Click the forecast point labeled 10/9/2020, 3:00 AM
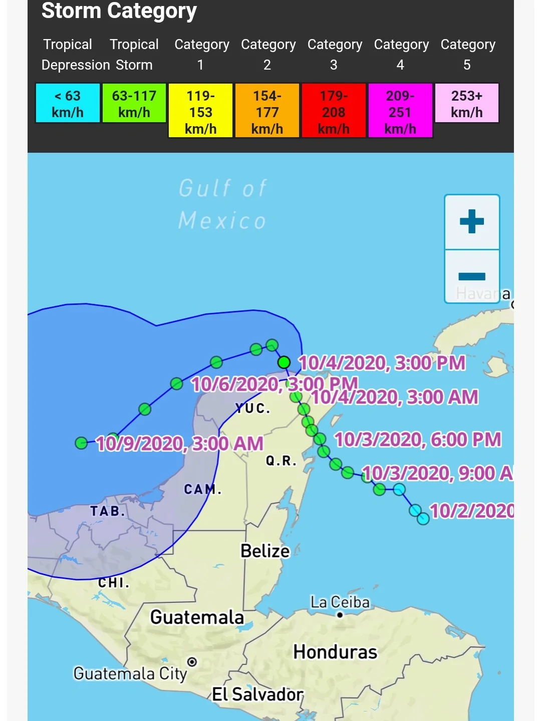Viewport: 541px width, 721px height. click(82, 443)
